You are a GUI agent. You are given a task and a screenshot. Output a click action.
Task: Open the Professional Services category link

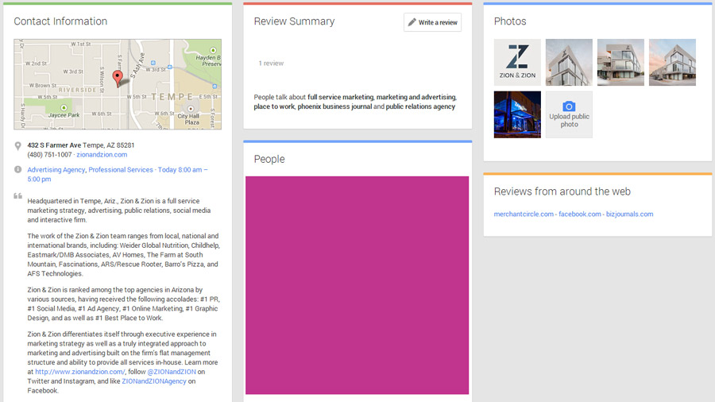tap(121, 169)
